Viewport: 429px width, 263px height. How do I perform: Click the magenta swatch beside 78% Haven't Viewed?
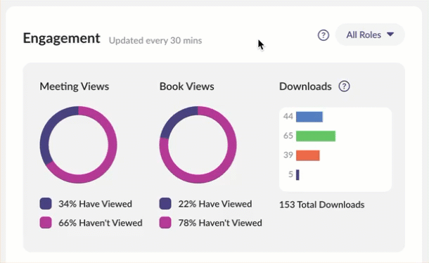pos(165,222)
